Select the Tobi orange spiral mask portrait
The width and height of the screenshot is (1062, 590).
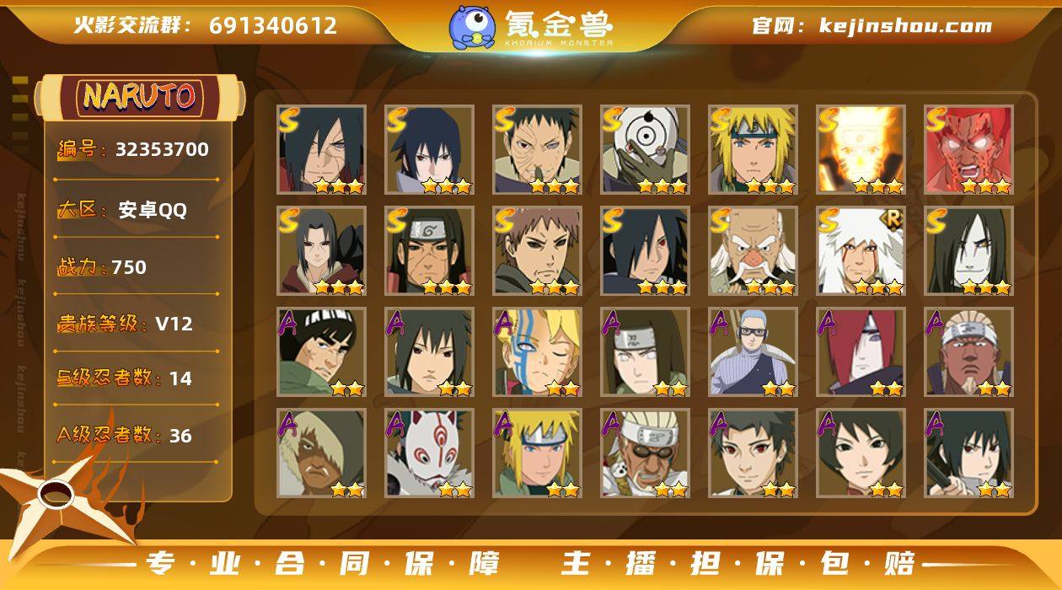coord(645,149)
